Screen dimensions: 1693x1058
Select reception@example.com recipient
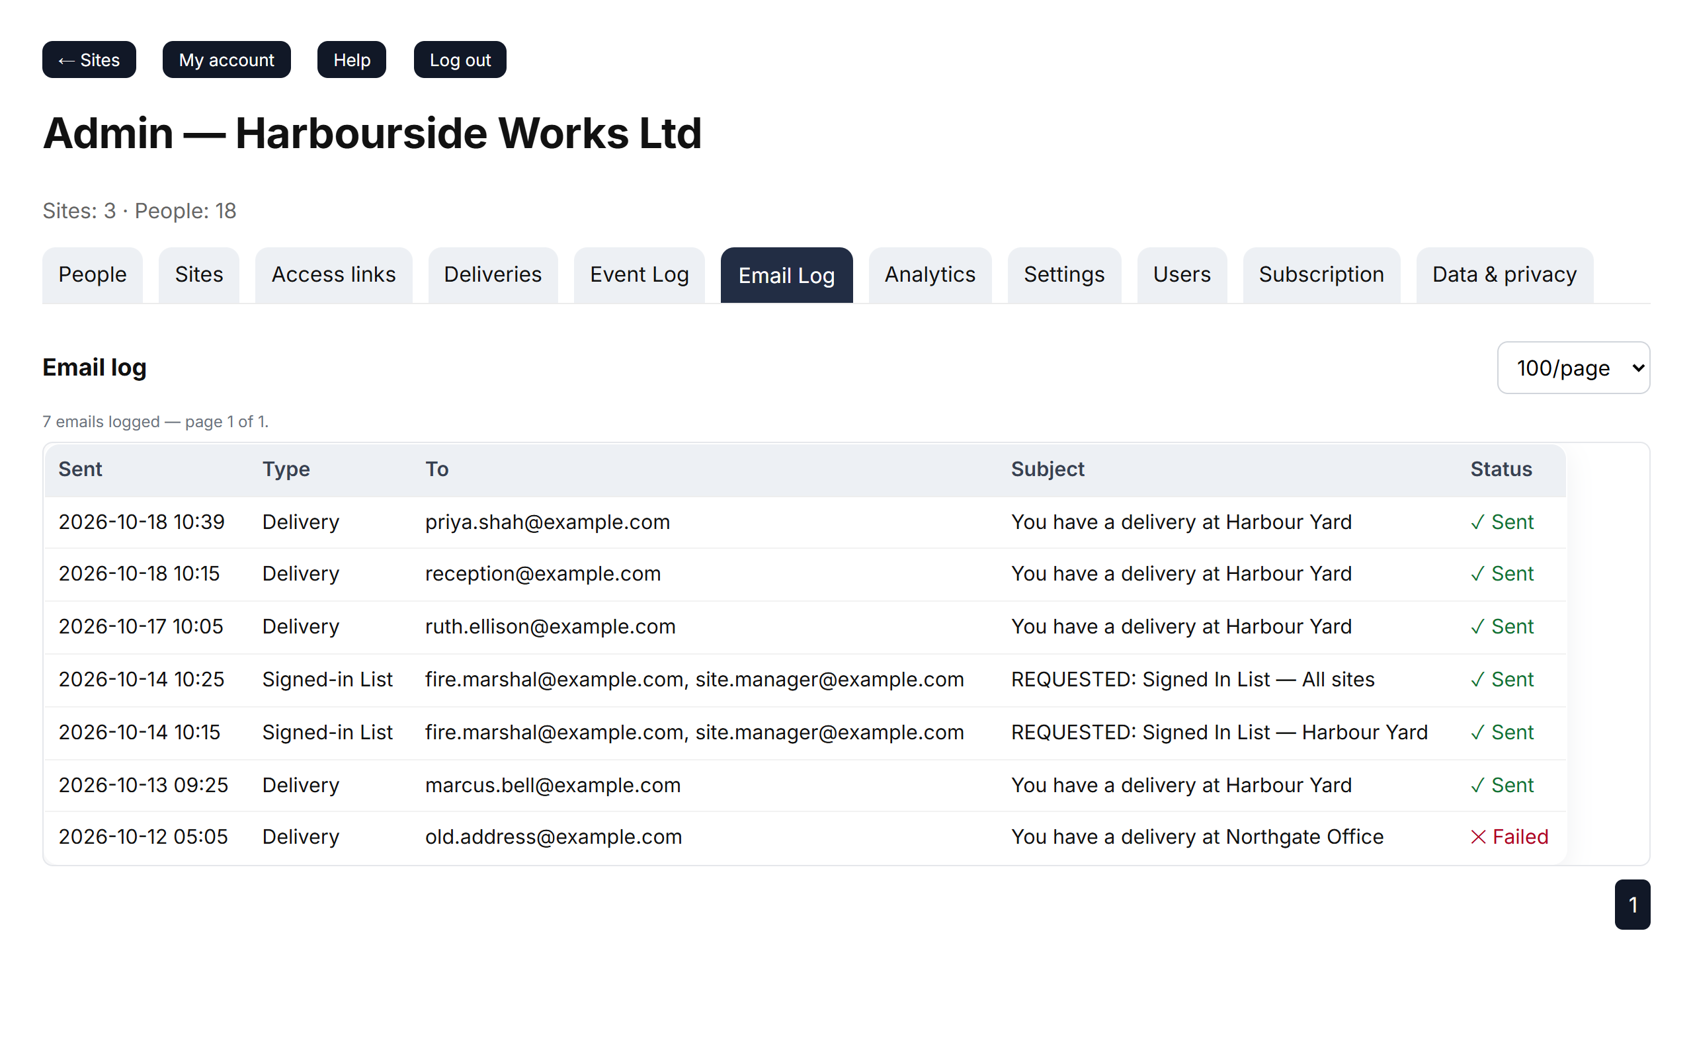(x=543, y=574)
